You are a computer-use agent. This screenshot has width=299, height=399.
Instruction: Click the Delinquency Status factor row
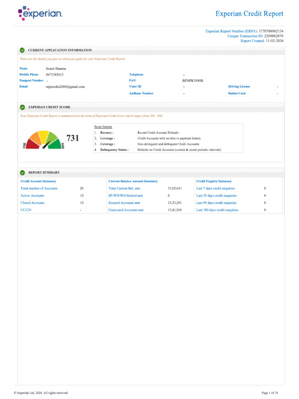[x=158, y=150]
